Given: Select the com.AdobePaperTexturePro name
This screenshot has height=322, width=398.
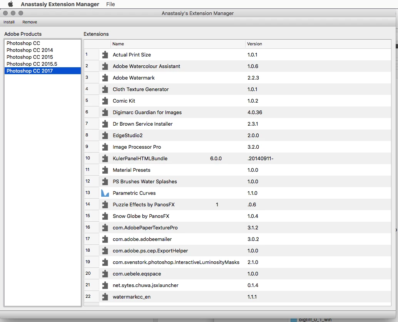Looking at the screenshot, I should coord(145,228).
